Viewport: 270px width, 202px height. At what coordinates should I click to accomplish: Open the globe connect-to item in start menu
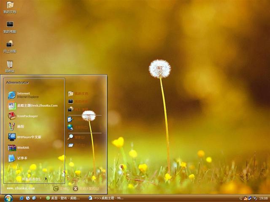pyautogui.click(x=70, y=127)
